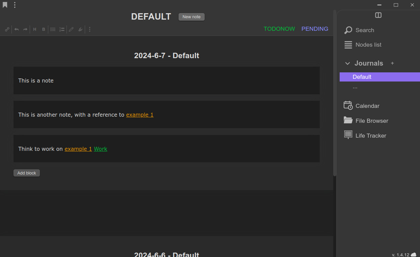Filter by PENDING tag
Image resolution: width=420 pixels, height=257 pixels.
point(315,29)
